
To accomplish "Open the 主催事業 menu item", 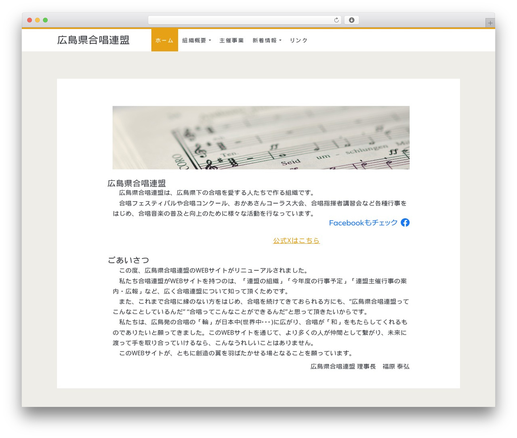I will (x=232, y=40).
